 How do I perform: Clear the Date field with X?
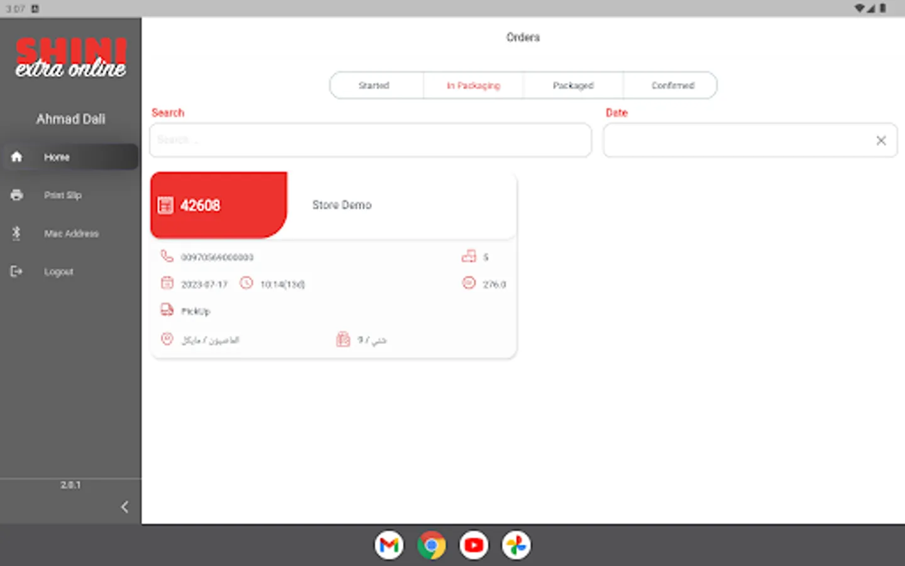(x=881, y=140)
